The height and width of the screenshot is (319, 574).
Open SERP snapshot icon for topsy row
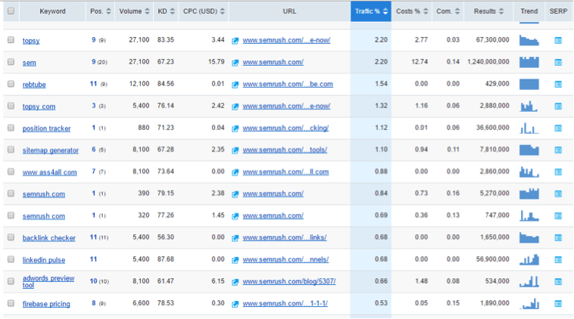(x=558, y=40)
